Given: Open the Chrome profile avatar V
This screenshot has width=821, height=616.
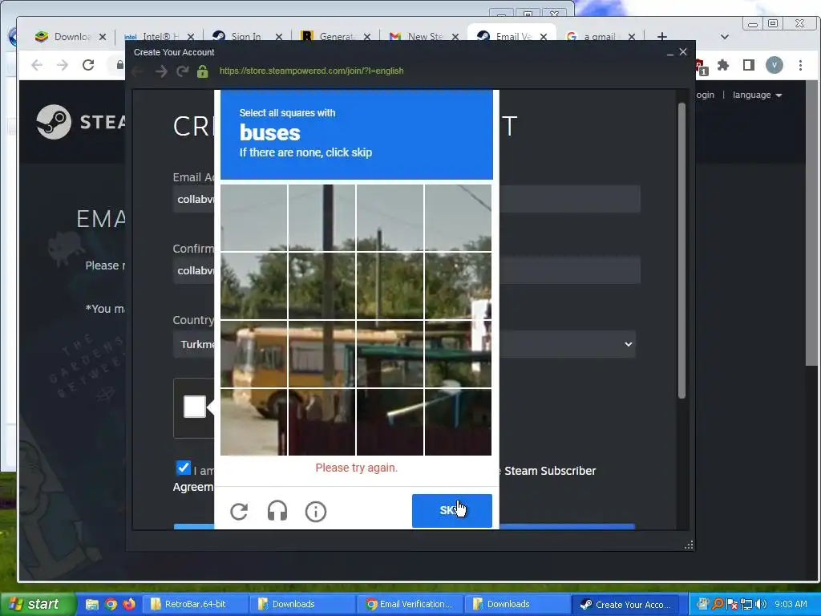Looking at the screenshot, I should click(774, 65).
